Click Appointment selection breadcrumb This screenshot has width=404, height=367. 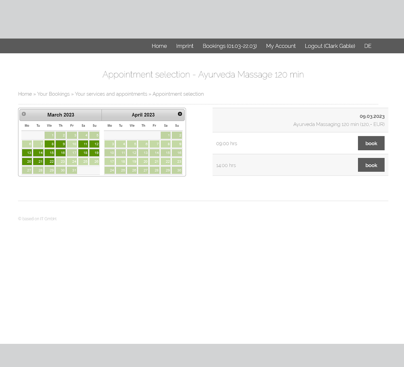click(178, 94)
